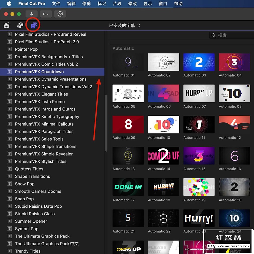Click the background tasks checkmark icon
The height and width of the screenshot is (254, 254).
[60, 14]
